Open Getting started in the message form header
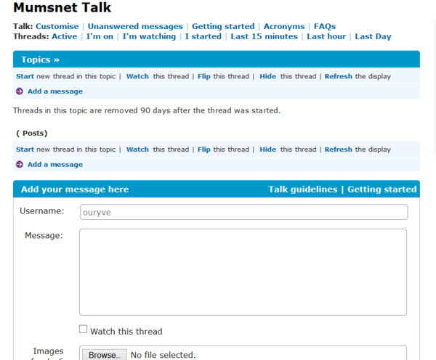Screen dimensions: 436x360 click(382, 189)
